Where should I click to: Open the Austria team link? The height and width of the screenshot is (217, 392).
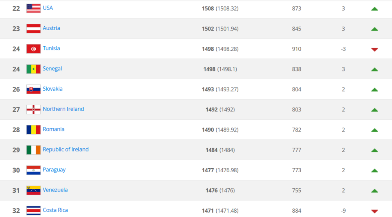pyautogui.click(x=51, y=28)
